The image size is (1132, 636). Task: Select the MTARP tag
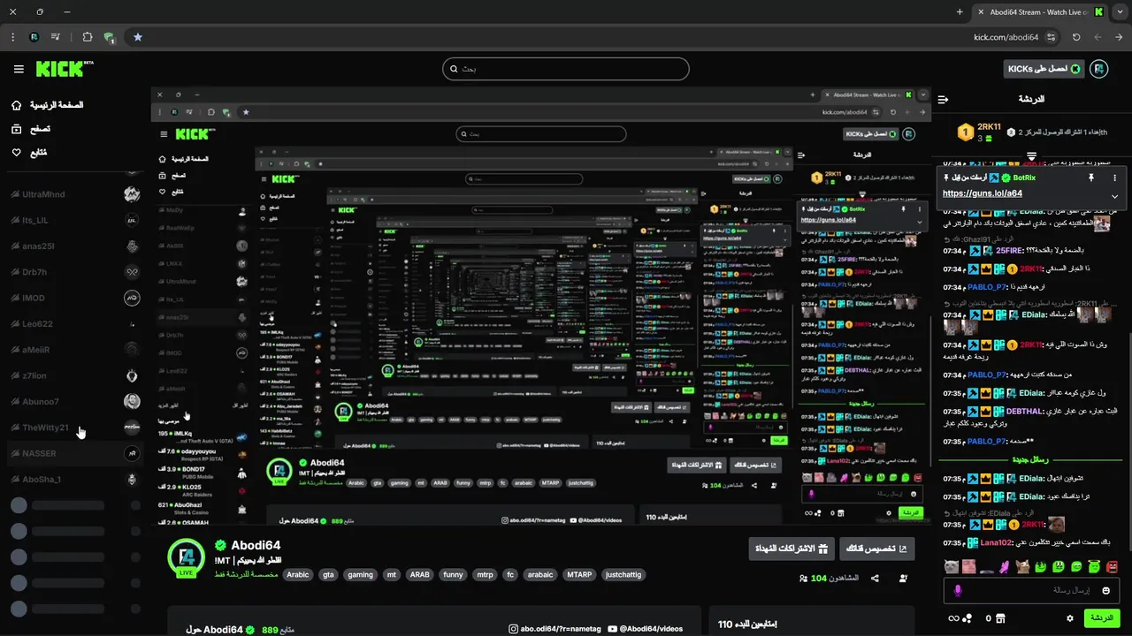pyautogui.click(x=579, y=574)
